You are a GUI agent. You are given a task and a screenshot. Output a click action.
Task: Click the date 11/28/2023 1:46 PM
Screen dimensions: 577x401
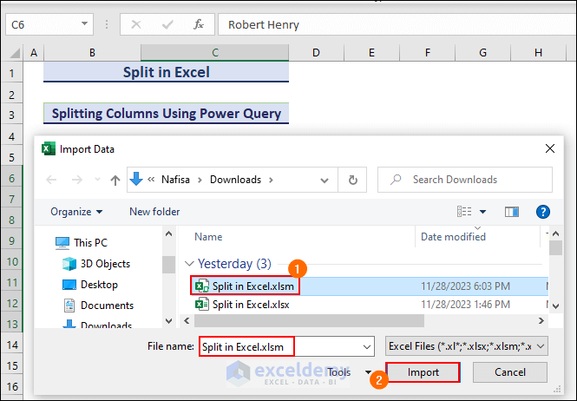coord(465,305)
